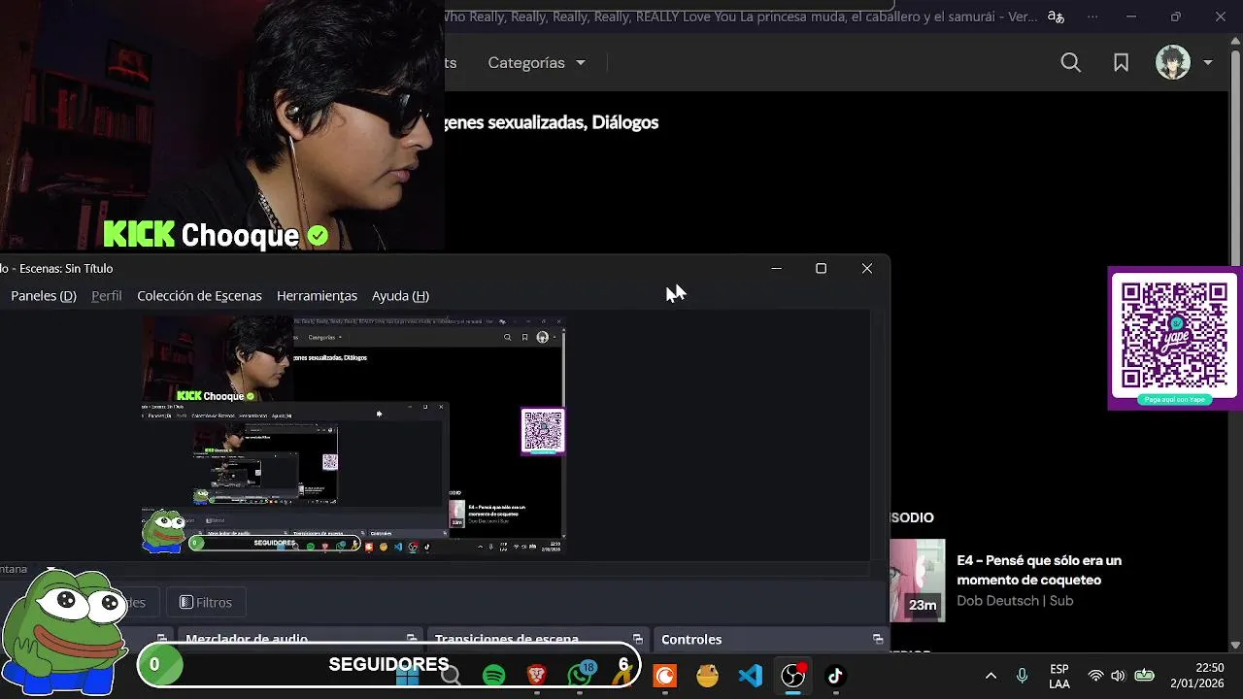This screenshot has width=1243, height=699.
Task: Show hidden system tray icons
Action: point(991,676)
